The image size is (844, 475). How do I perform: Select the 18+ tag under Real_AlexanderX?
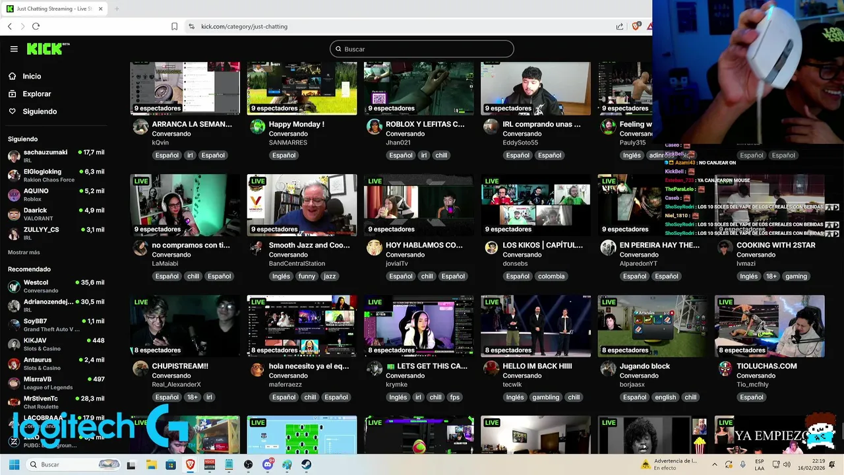(193, 397)
